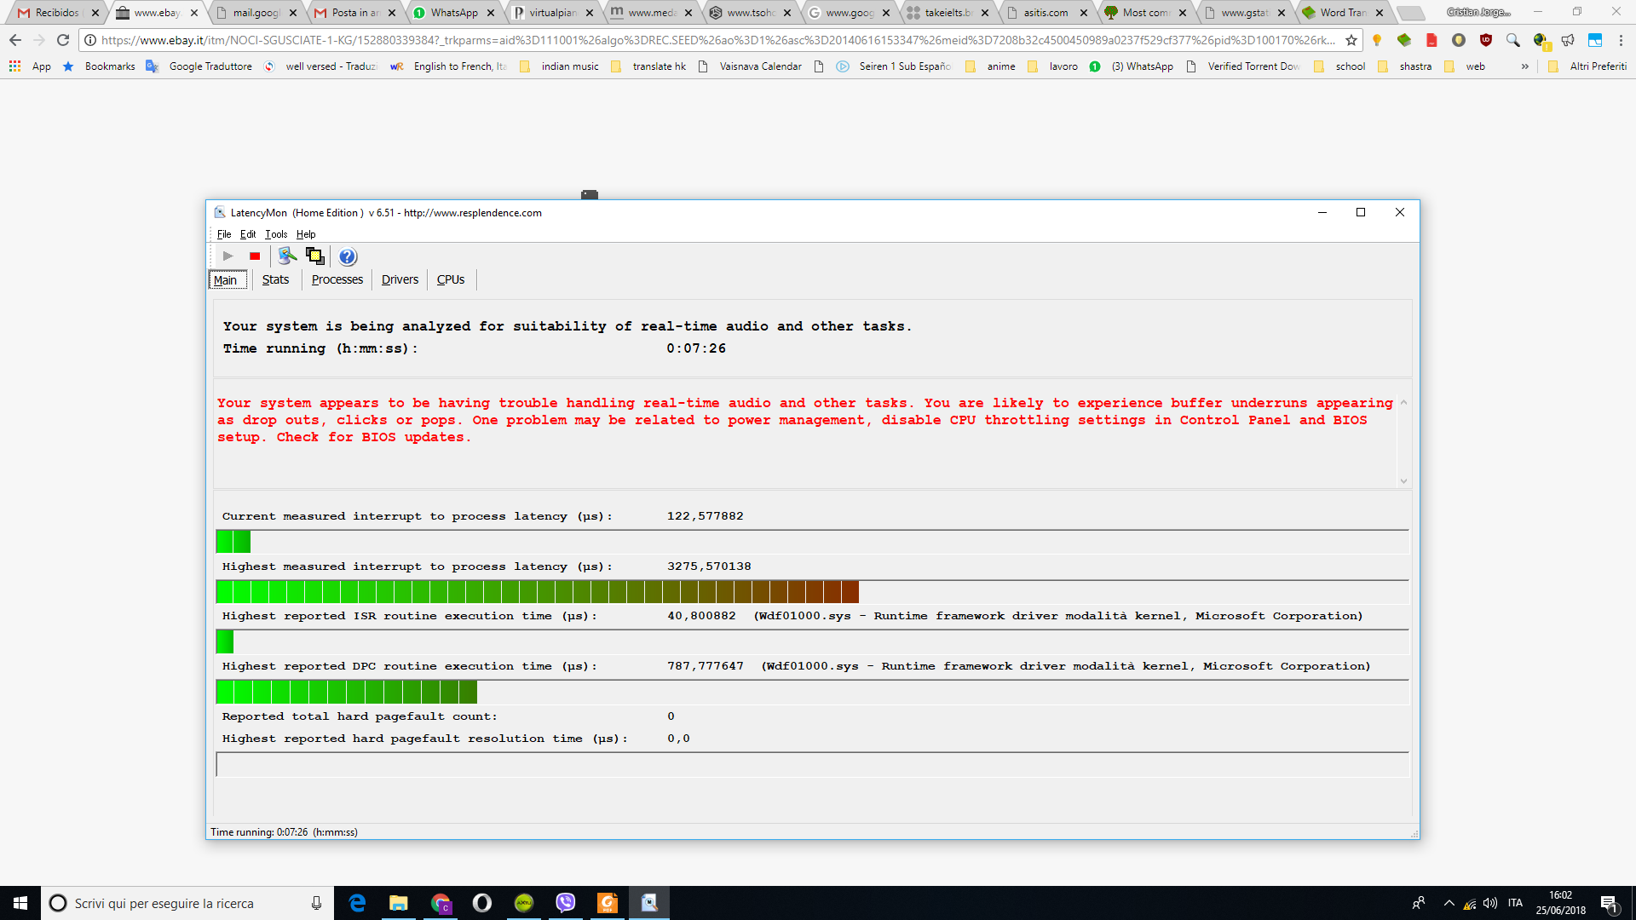Open the Windows notification center

pyautogui.click(x=1609, y=903)
